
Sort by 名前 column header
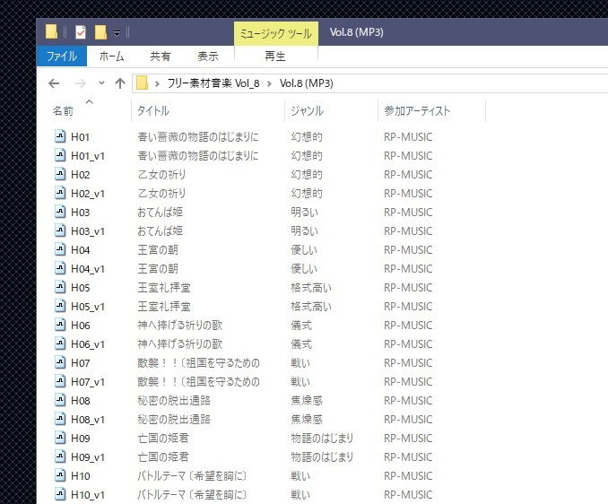(x=63, y=111)
